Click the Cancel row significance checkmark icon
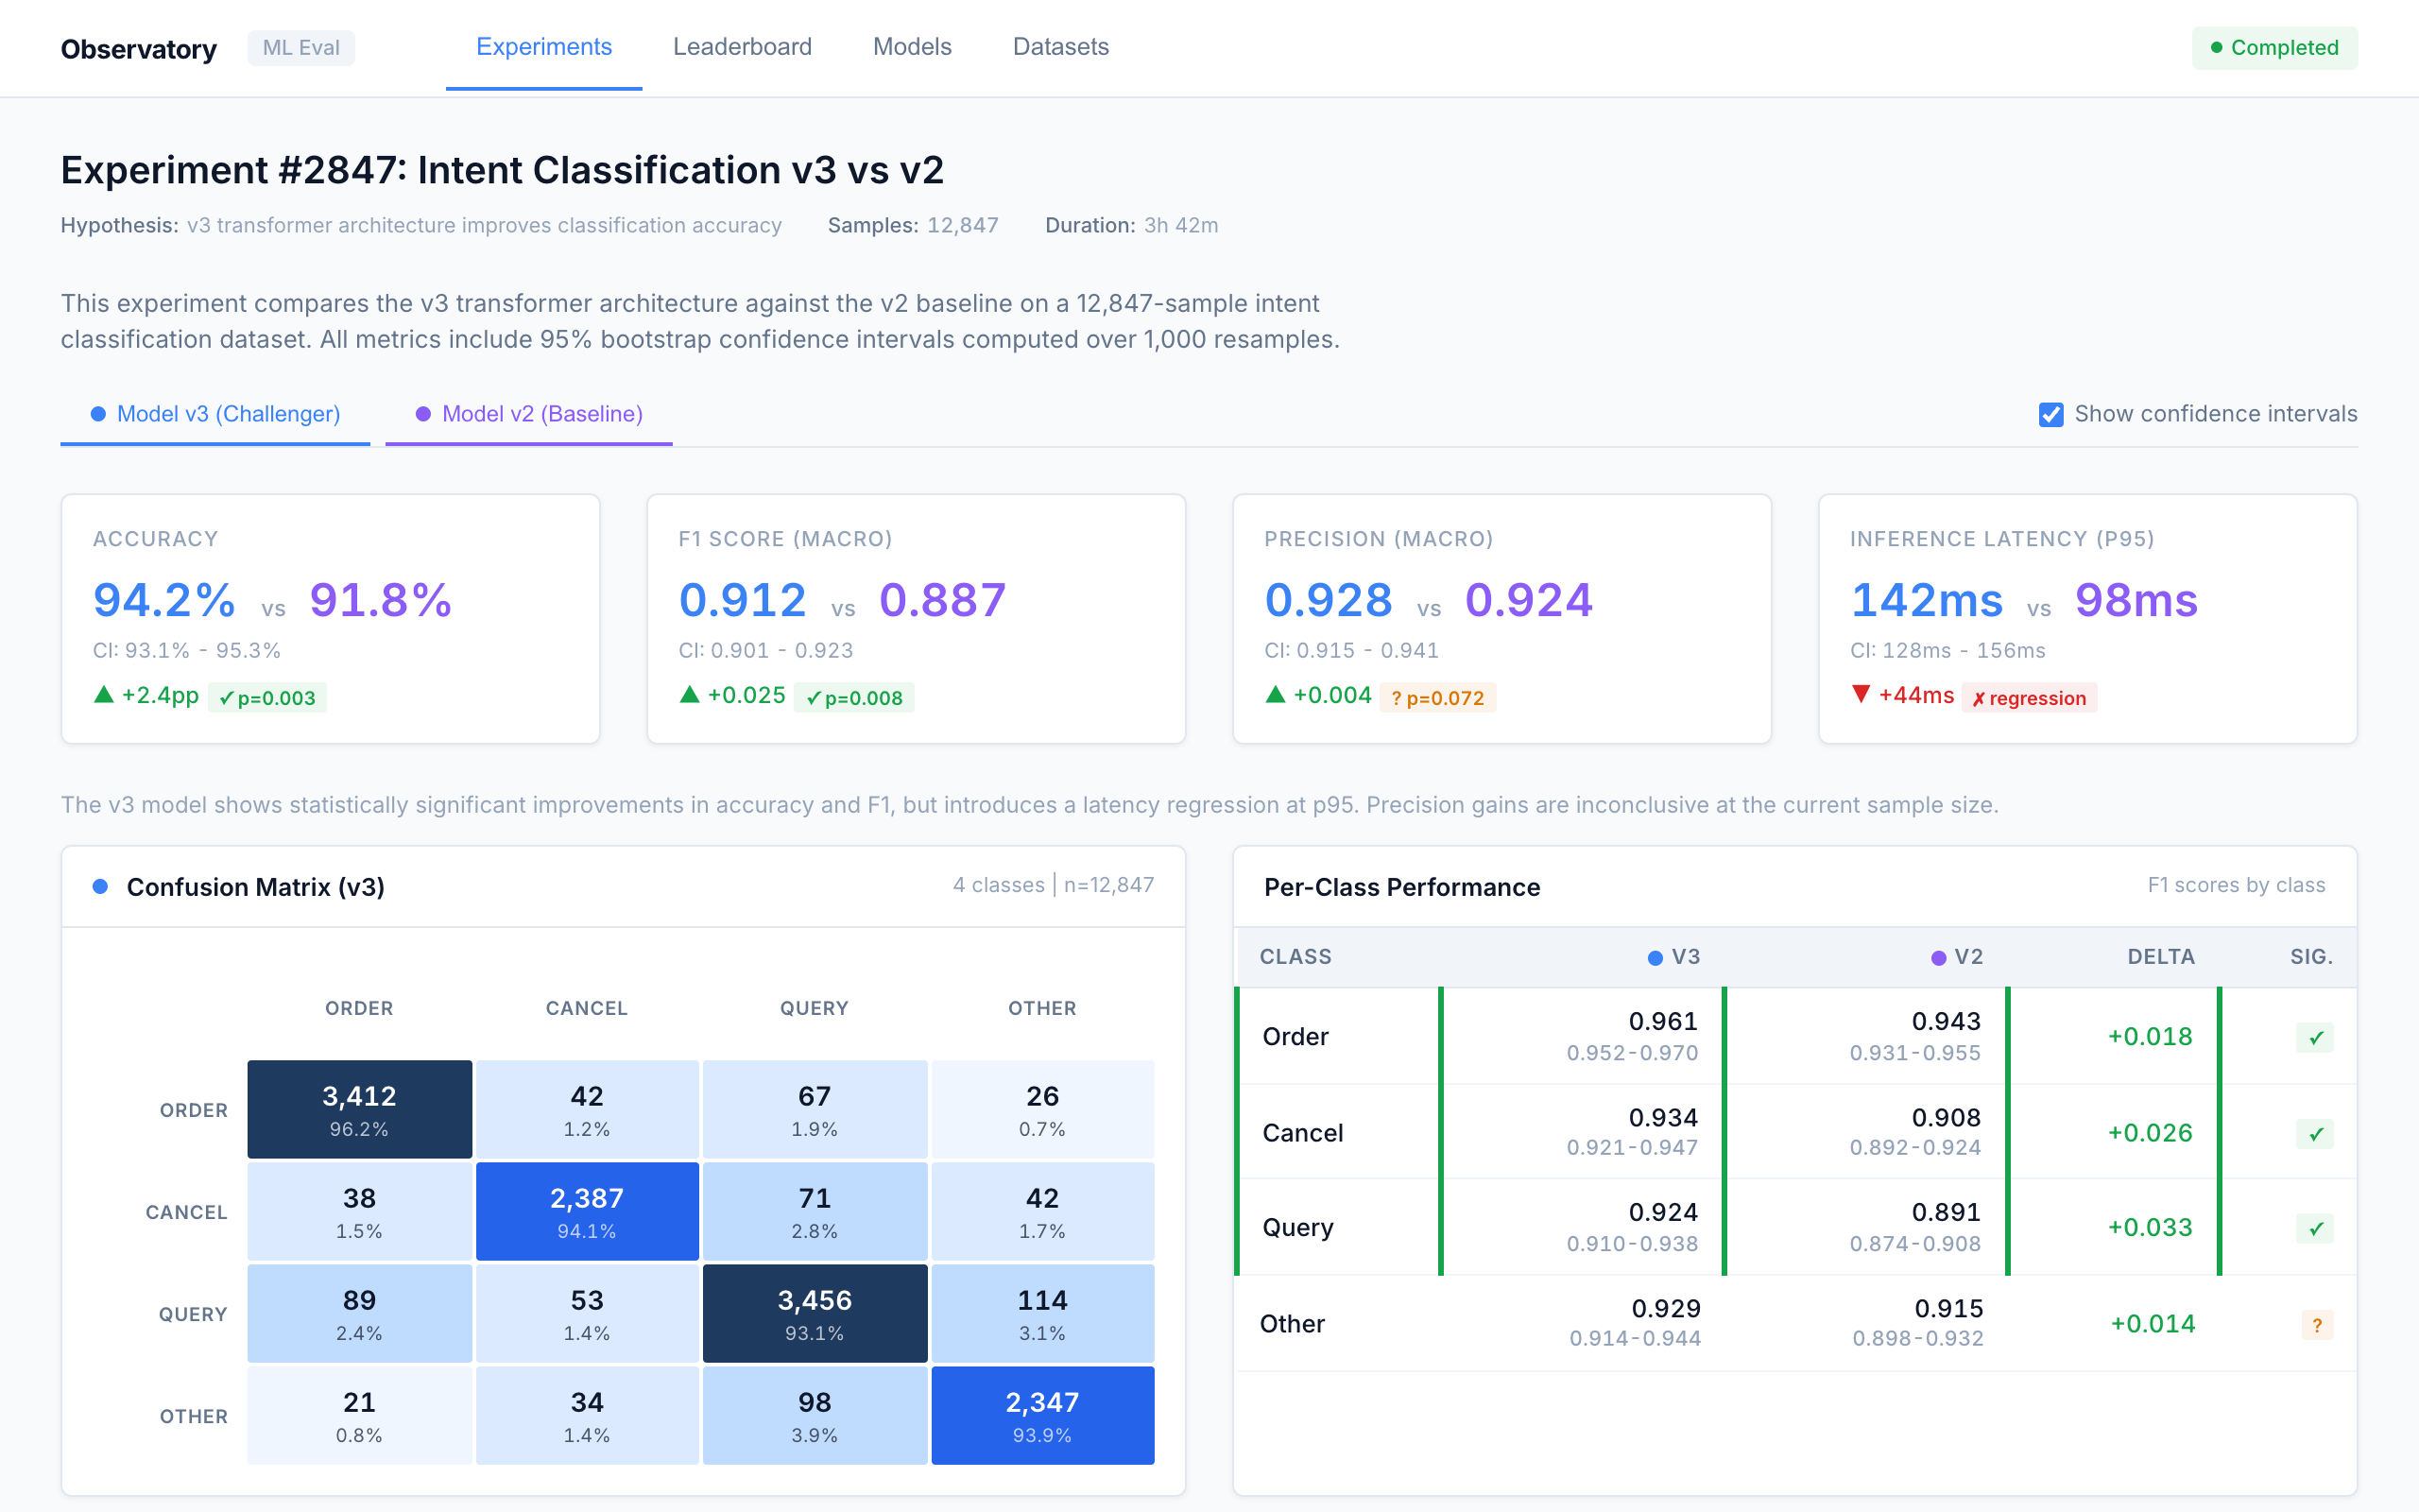Screen dimensions: 2419x1512 tap(2314, 1133)
